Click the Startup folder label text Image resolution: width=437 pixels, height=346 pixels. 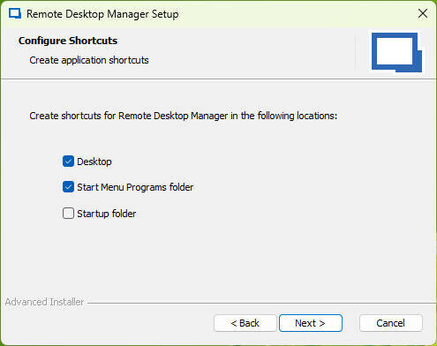(x=107, y=214)
